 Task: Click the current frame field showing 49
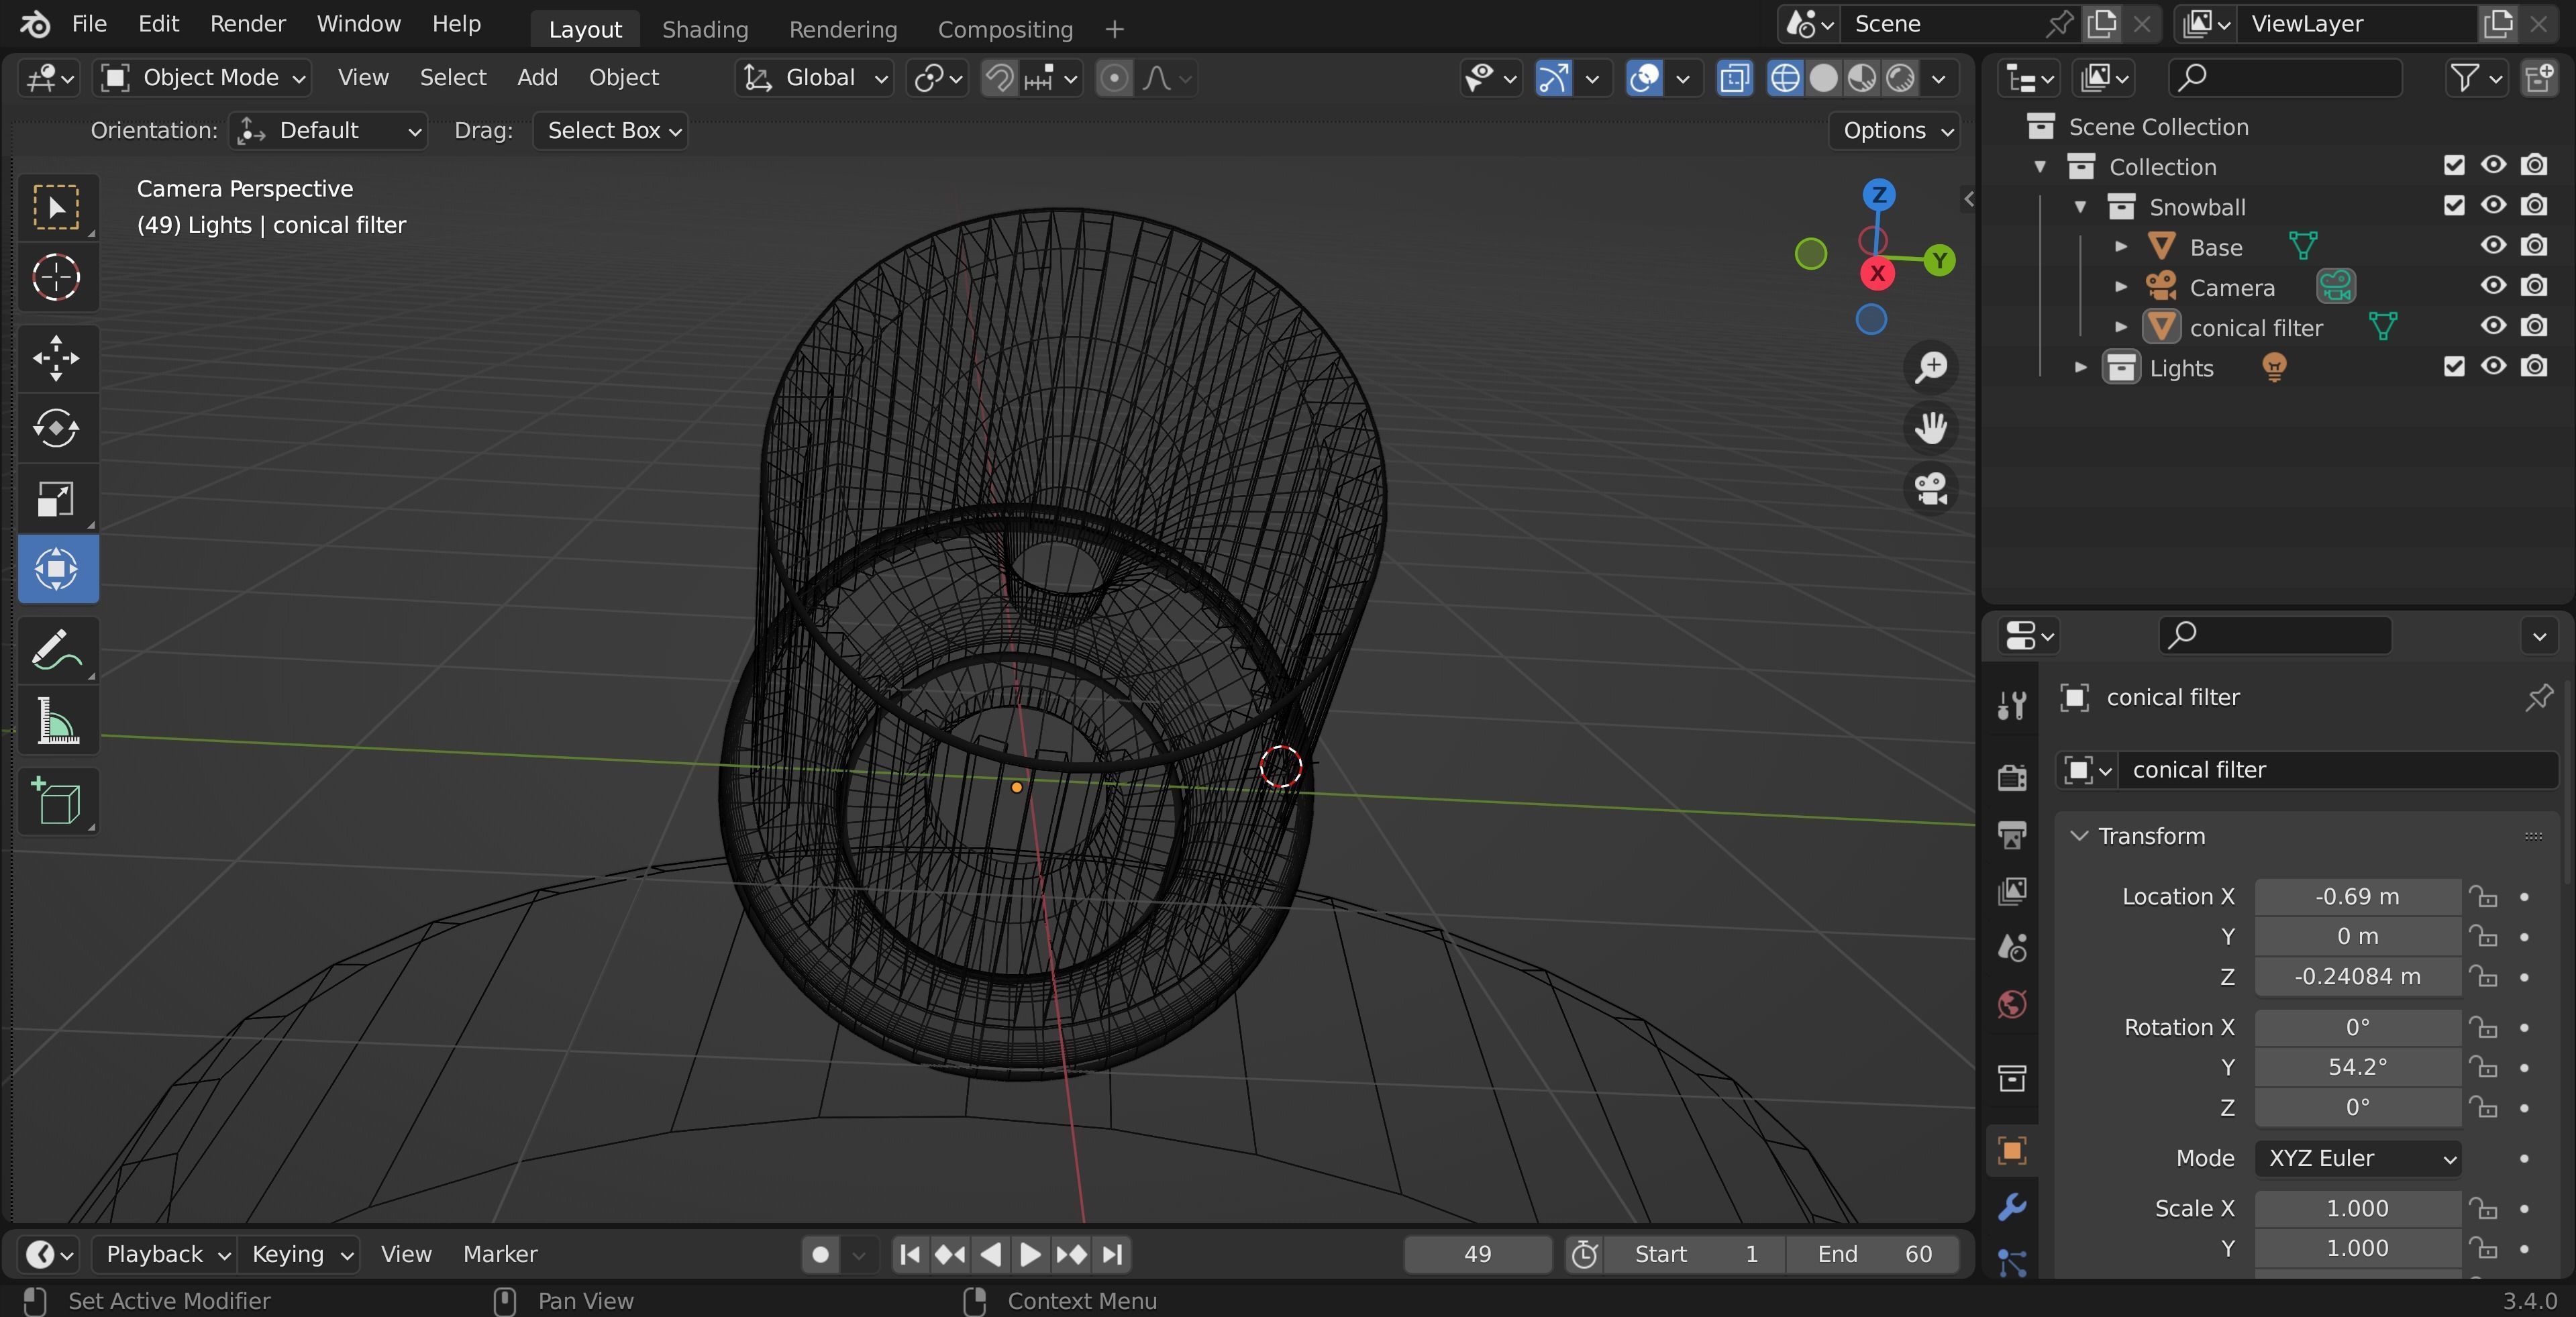click(x=1477, y=1254)
